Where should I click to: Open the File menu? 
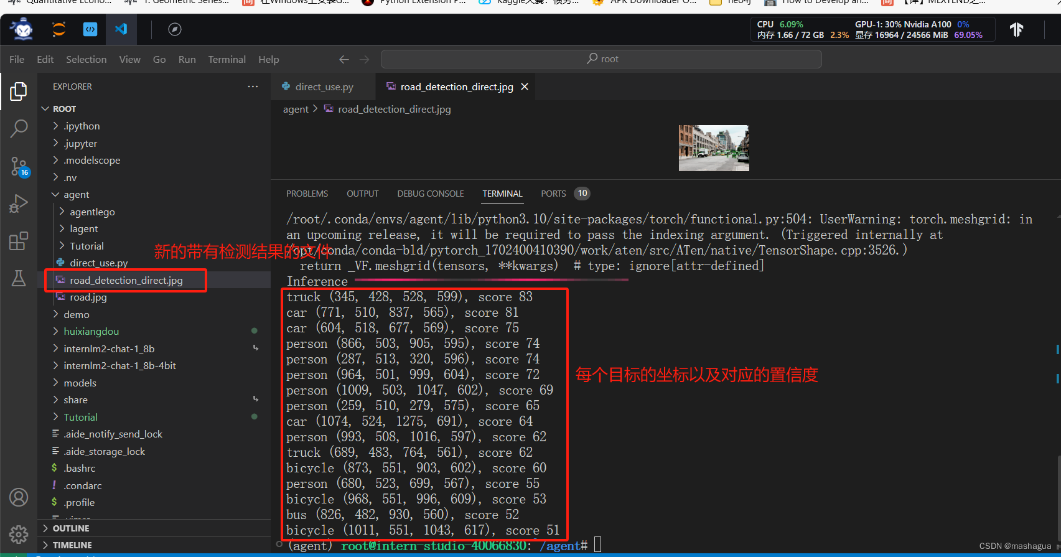pos(17,59)
